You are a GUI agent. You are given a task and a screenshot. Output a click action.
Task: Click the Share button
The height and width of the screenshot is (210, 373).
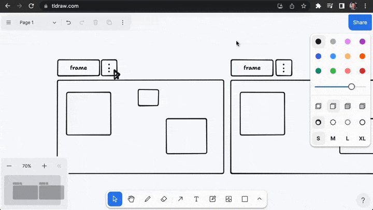(x=360, y=22)
